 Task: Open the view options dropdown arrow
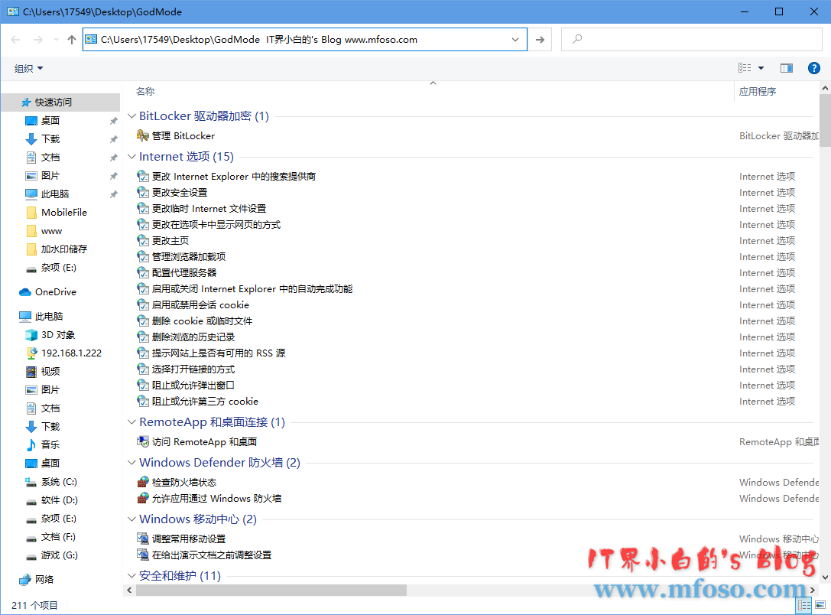point(761,68)
